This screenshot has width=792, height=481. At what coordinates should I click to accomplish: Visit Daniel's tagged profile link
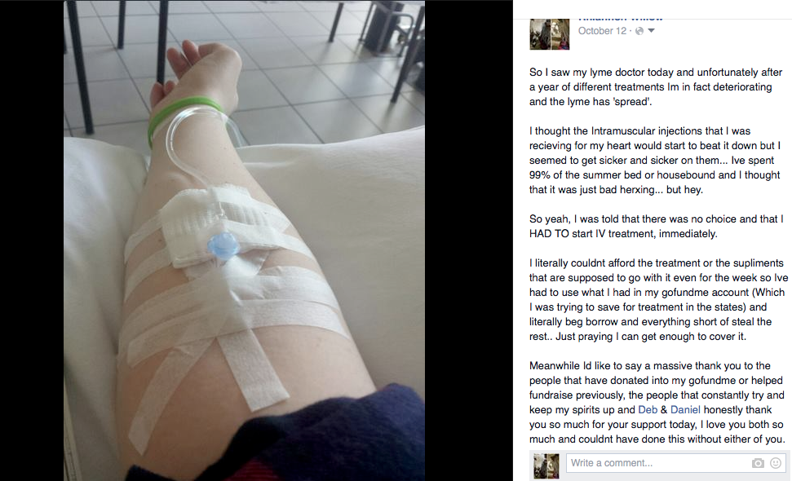[685, 410]
